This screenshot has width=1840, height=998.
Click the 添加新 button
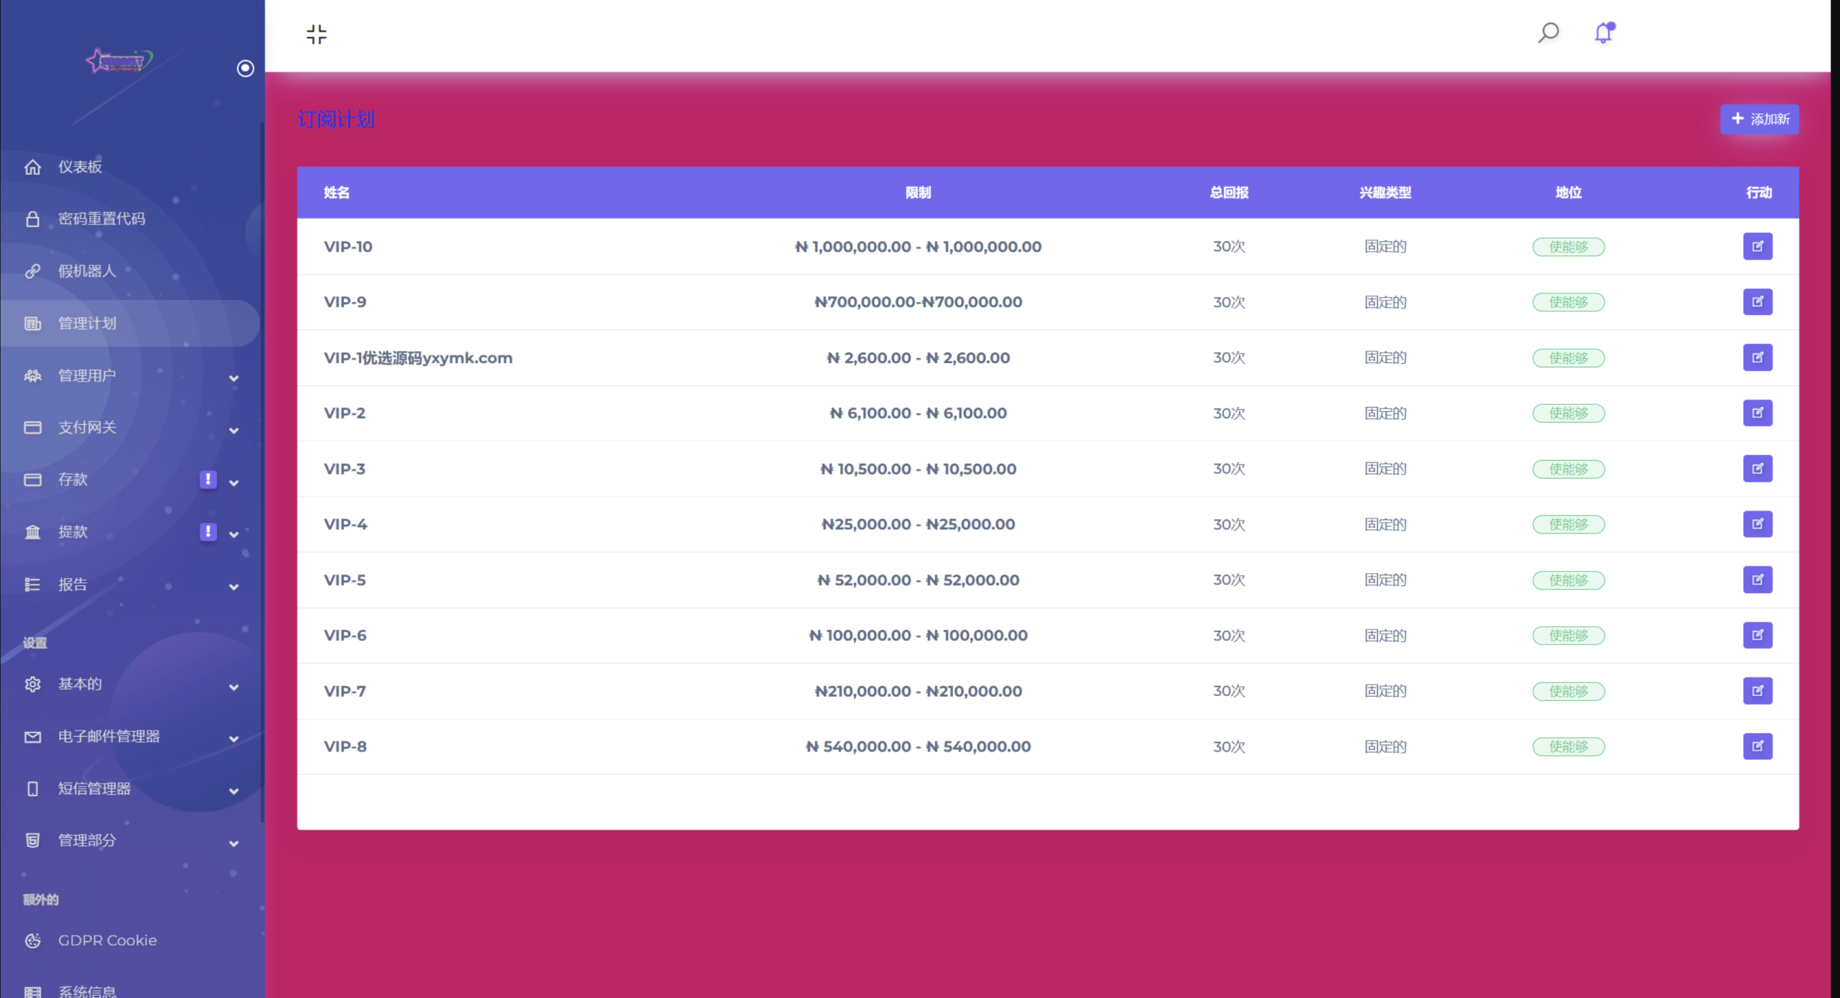[1759, 119]
